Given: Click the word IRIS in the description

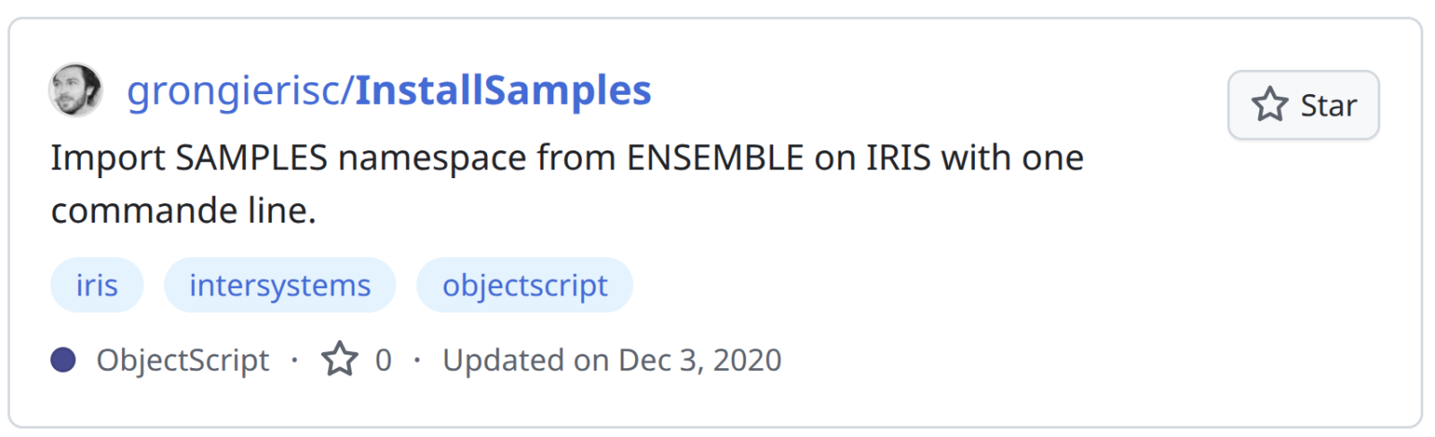Looking at the screenshot, I should coord(898,158).
